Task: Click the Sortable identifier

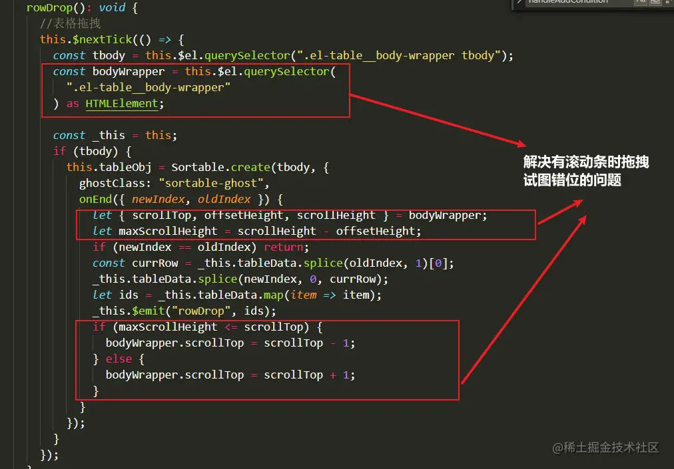Action: (x=198, y=167)
